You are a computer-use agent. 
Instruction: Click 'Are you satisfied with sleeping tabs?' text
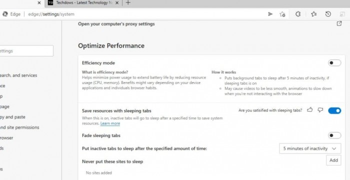(x=270, y=110)
